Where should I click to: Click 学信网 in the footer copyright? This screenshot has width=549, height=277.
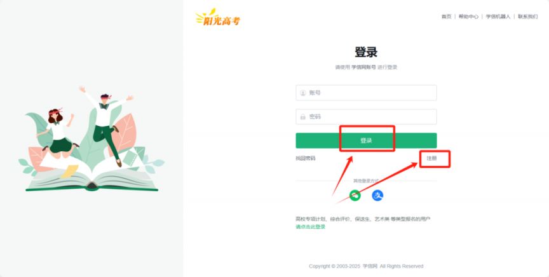(x=370, y=266)
